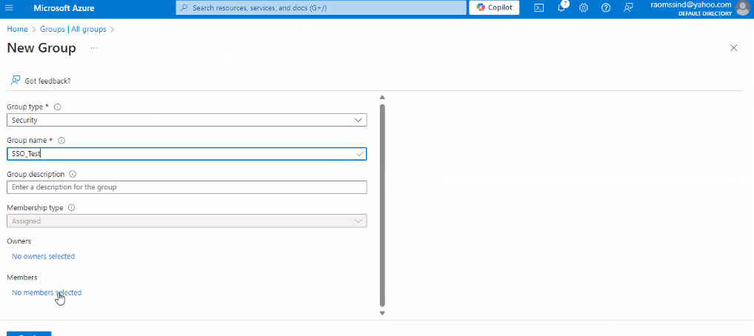
Task: Open the notifications bell icon
Action: [561, 8]
